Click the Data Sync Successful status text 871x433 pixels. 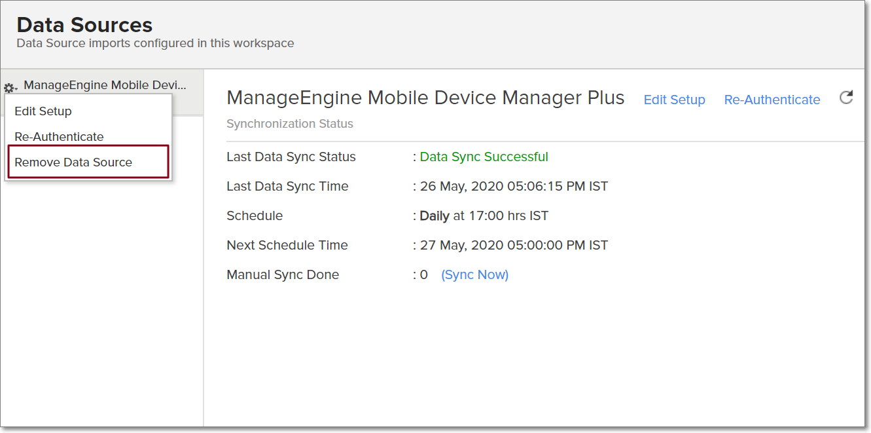tap(484, 157)
